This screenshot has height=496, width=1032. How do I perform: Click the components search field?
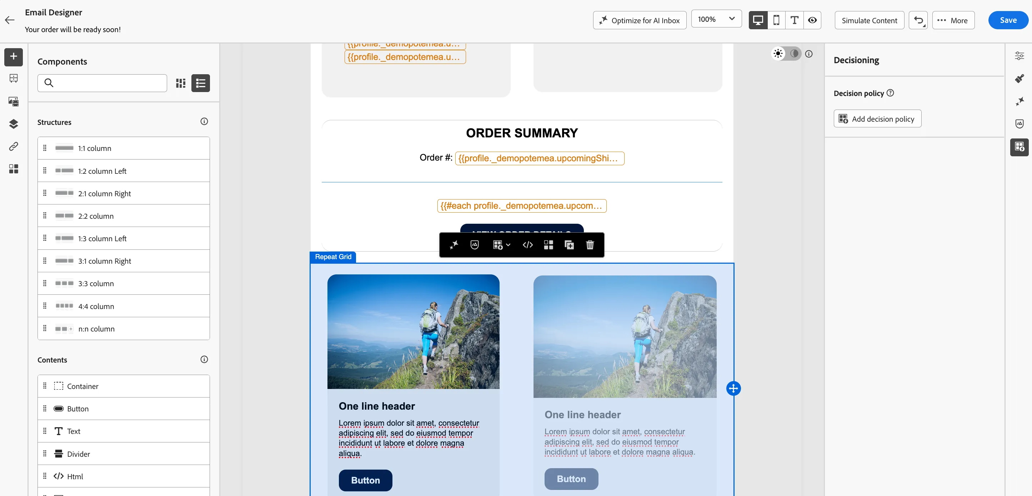coord(102,83)
